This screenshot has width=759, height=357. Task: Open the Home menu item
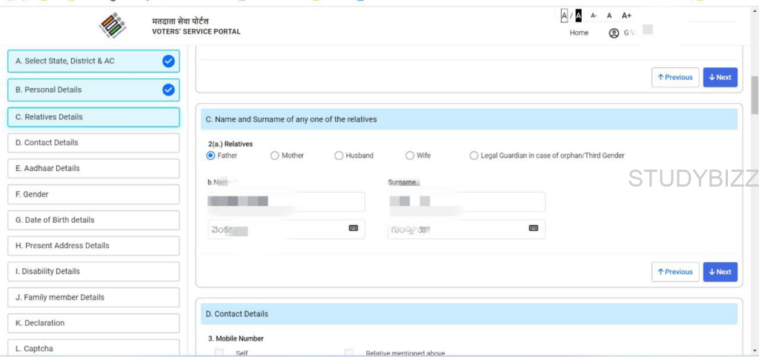click(579, 33)
